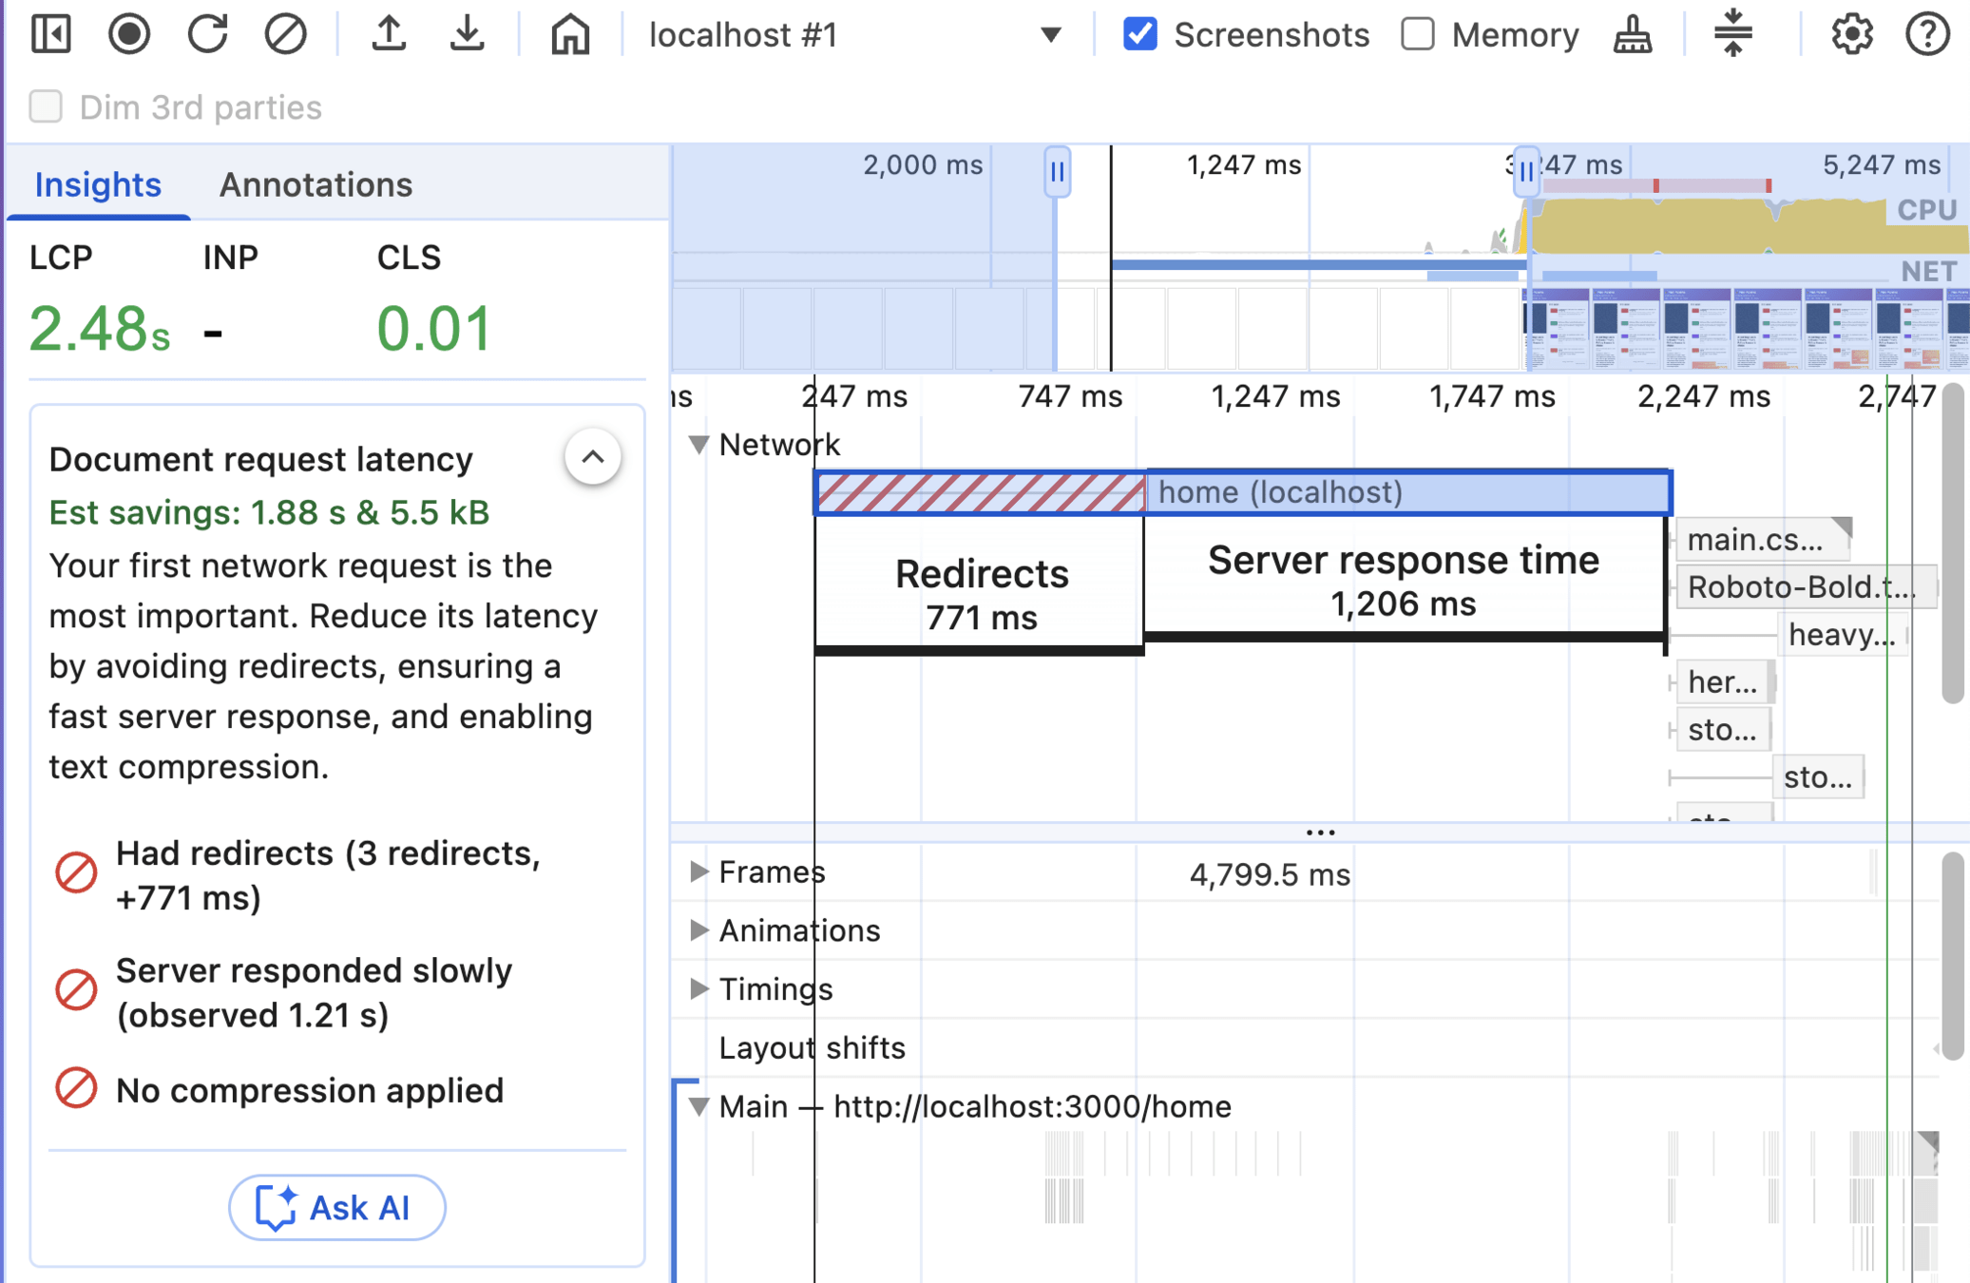Click the Ask AI button
1970x1283 pixels.
[x=336, y=1207]
